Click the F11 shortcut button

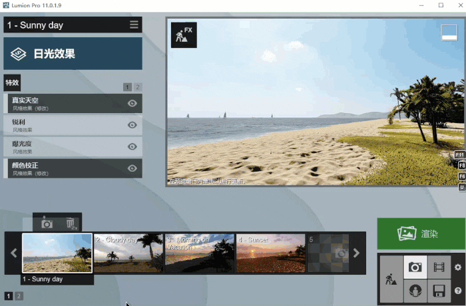[460, 155]
